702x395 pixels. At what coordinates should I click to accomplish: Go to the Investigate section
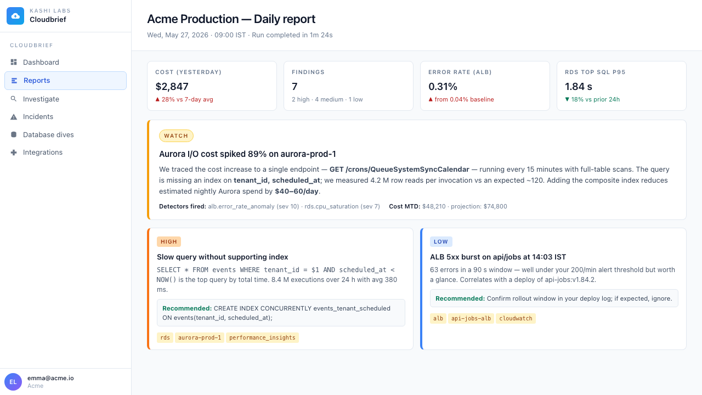tap(65, 99)
